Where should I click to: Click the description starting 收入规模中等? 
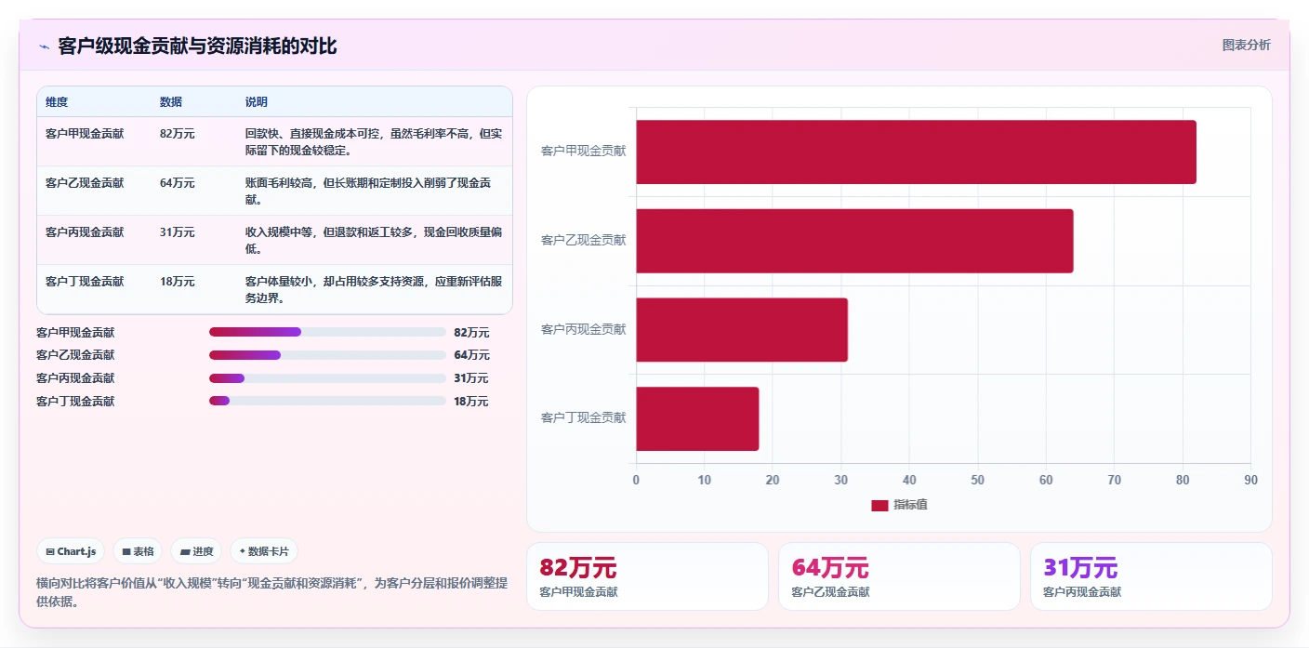(374, 240)
